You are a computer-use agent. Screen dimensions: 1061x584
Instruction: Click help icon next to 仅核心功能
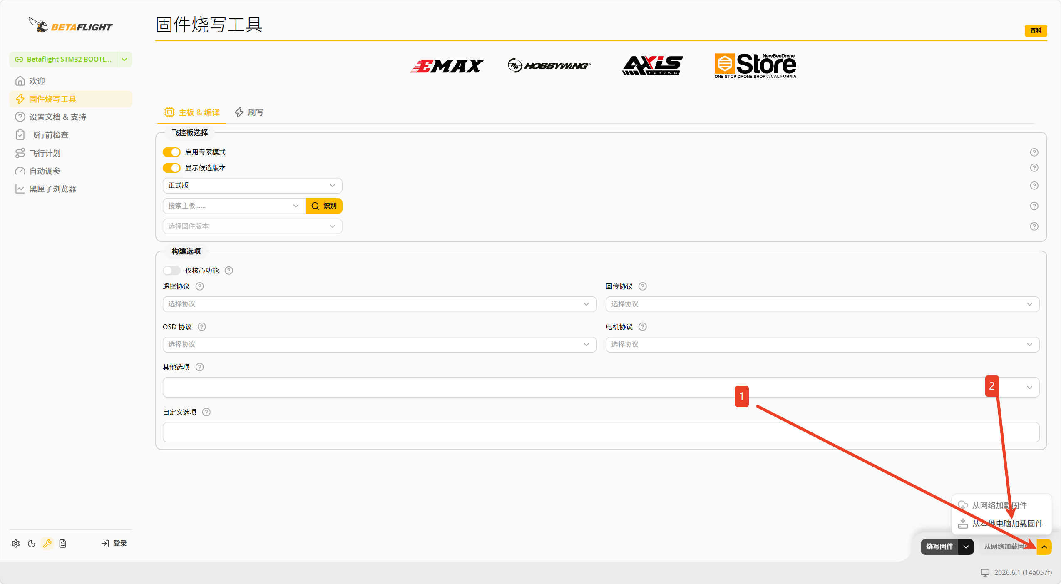click(x=229, y=271)
